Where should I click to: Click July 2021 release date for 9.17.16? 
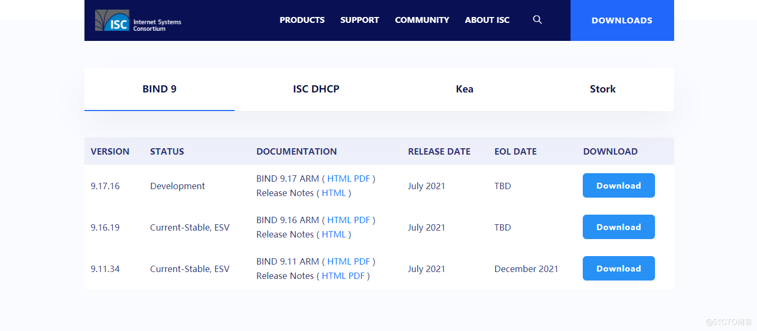(427, 186)
